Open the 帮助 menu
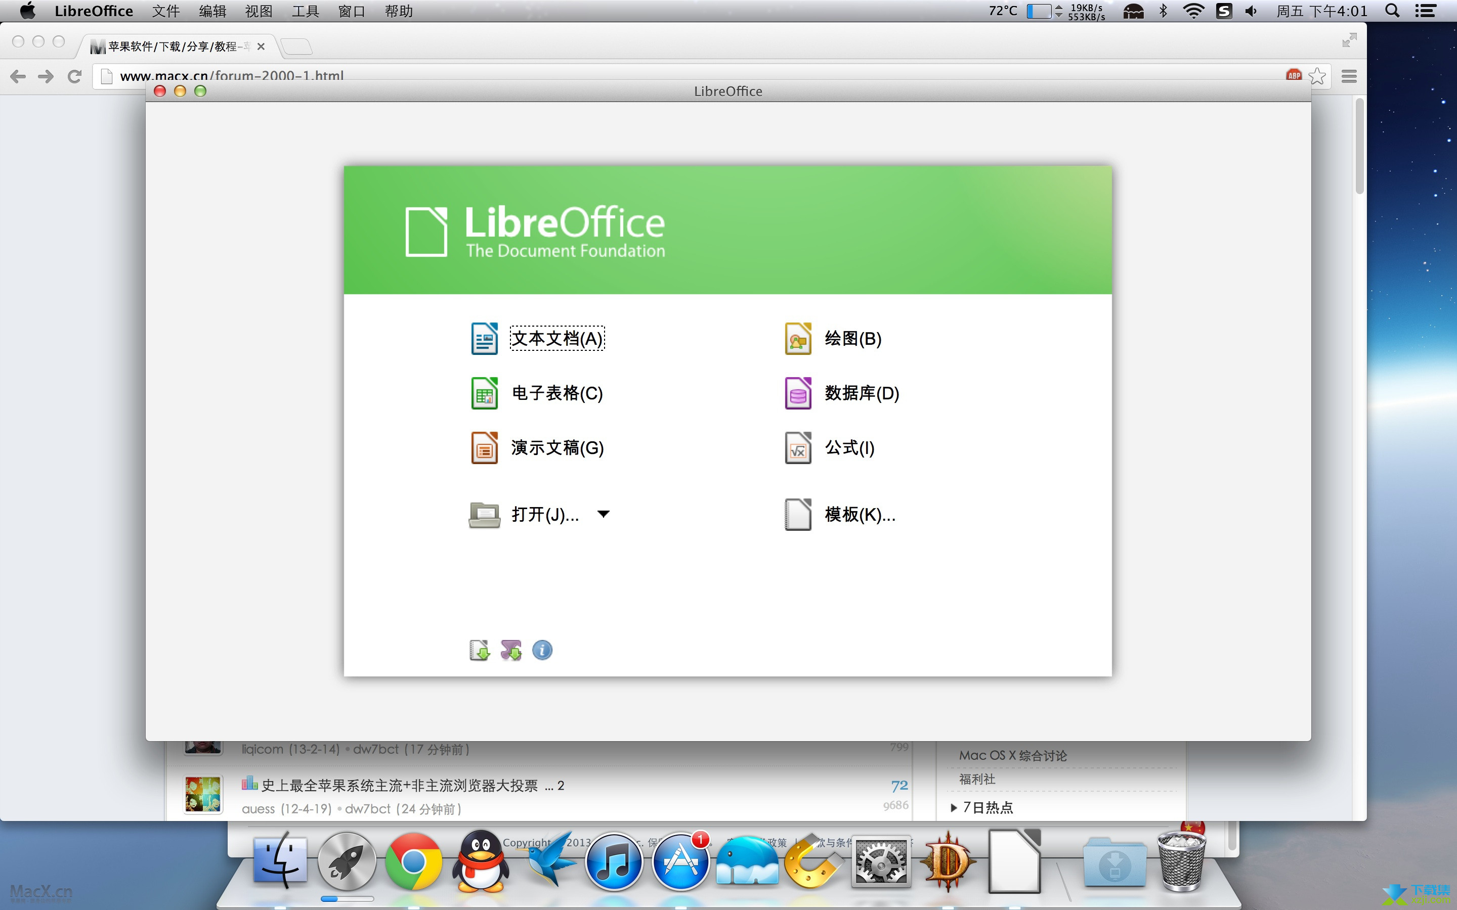Viewport: 1457px width, 910px height. [x=399, y=11]
